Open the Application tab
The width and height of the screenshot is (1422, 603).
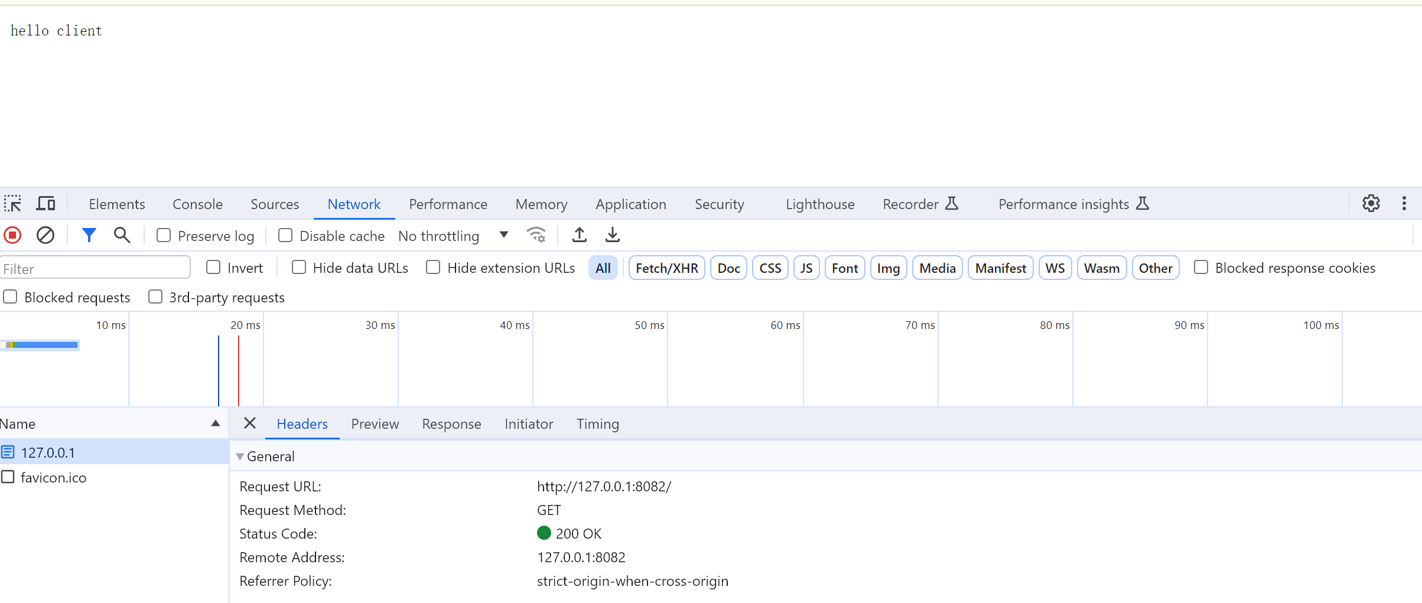tap(631, 204)
